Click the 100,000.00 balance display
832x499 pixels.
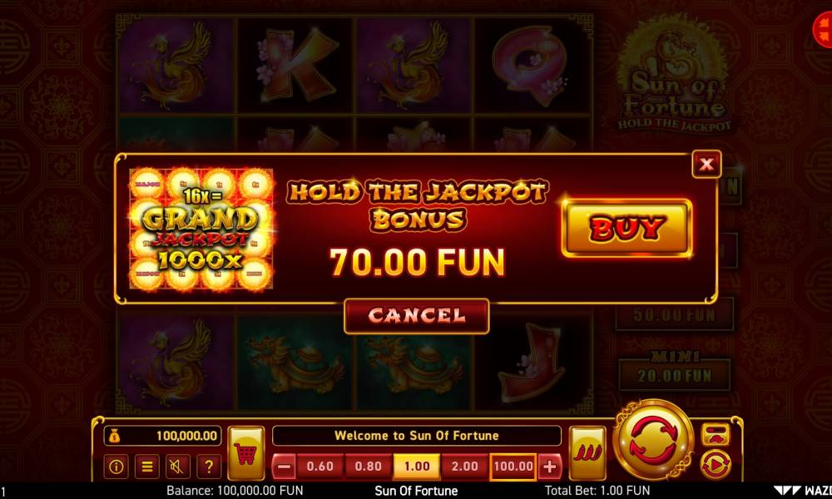(x=162, y=436)
